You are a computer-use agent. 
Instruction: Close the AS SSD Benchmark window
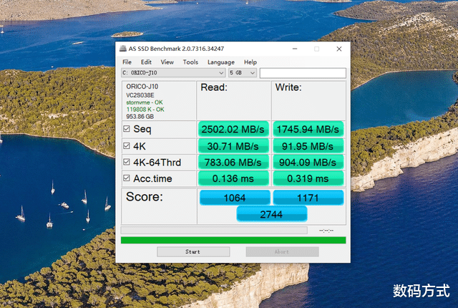338,49
